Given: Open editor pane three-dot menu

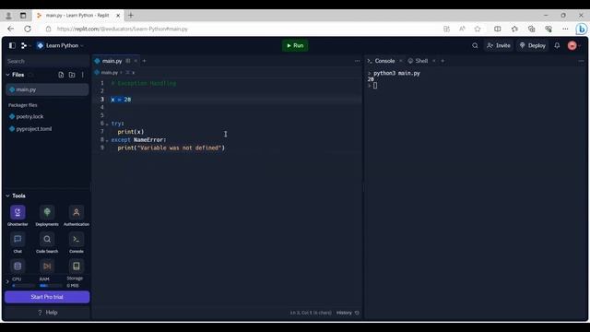Looking at the screenshot, I should pyautogui.click(x=357, y=61).
